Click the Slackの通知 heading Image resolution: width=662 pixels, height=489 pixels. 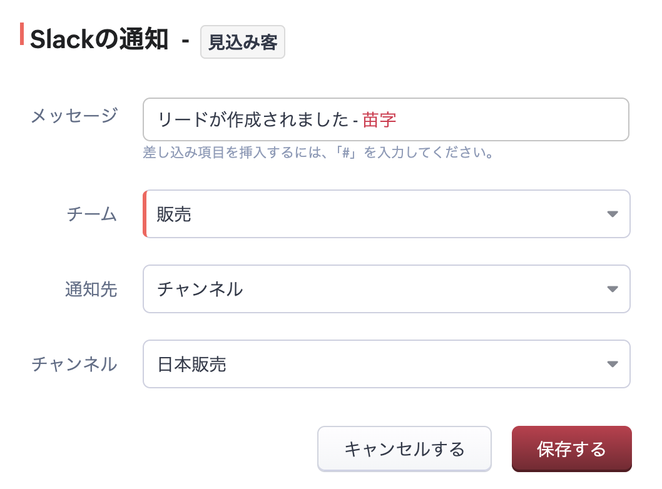tap(99, 40)
